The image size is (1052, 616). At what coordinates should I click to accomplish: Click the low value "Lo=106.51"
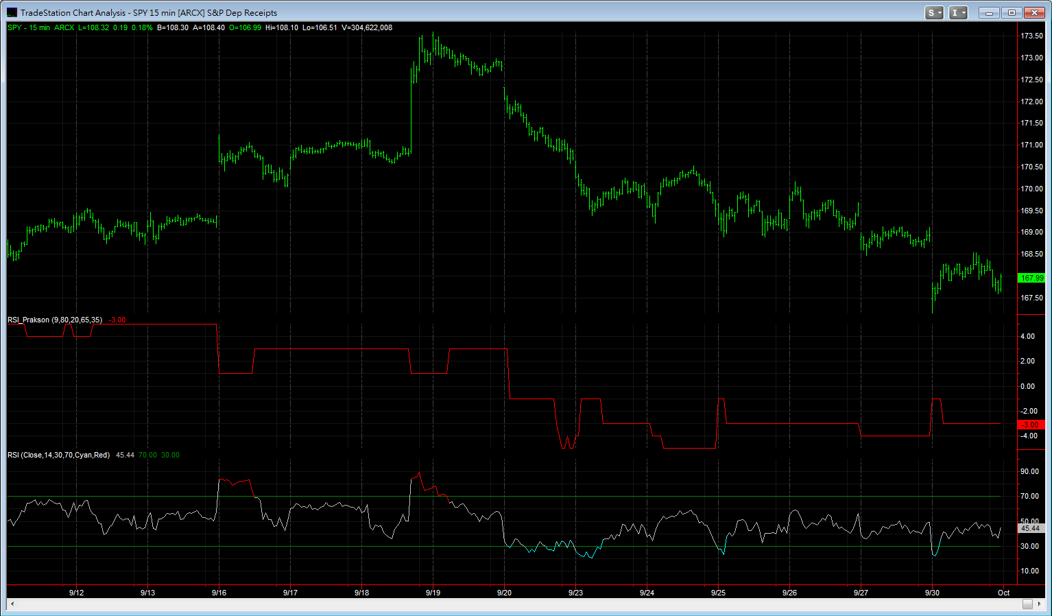click(x=320, y=28)
